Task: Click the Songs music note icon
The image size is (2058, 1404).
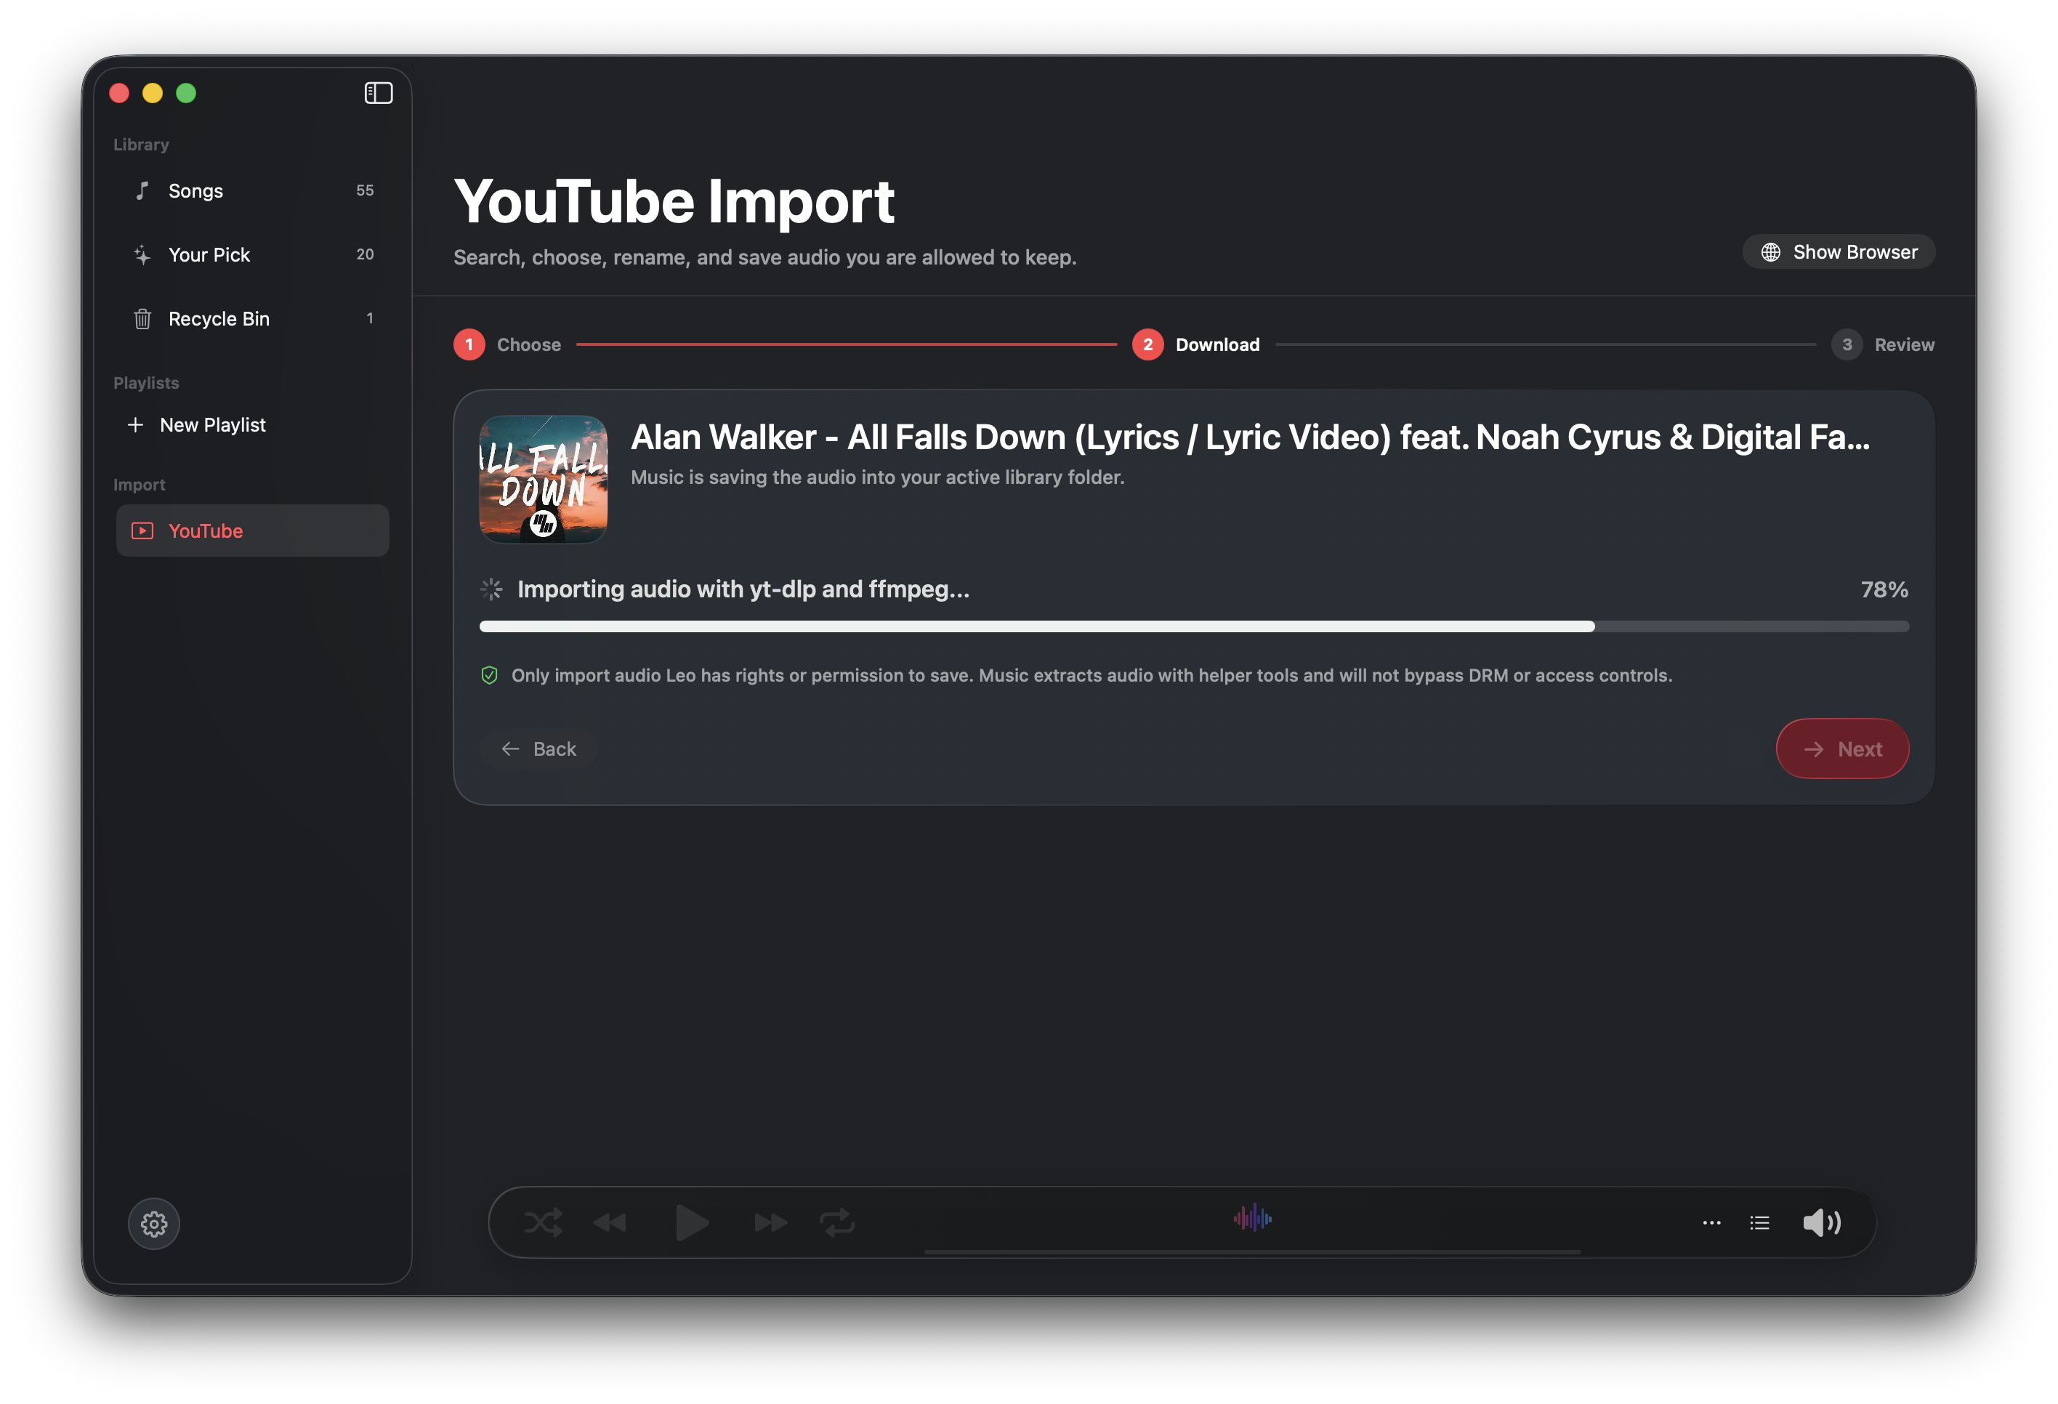Action: 142,190
